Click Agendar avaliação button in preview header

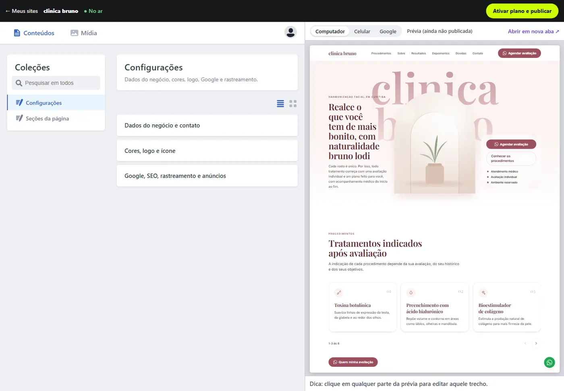pos(519,53)
